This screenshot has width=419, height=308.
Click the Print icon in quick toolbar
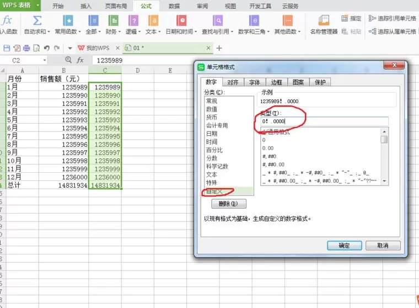(26, 48)
